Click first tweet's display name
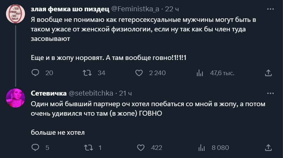 click(x=70, y=8)
